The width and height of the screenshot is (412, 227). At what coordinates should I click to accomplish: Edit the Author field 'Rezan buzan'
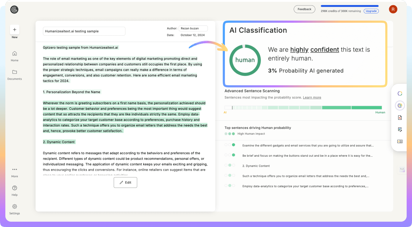pos(193,28)
